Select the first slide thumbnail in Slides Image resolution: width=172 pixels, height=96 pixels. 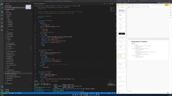tap(122, 11)
